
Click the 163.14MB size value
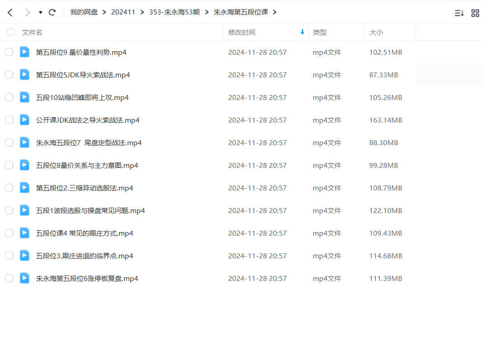point(386,120)
